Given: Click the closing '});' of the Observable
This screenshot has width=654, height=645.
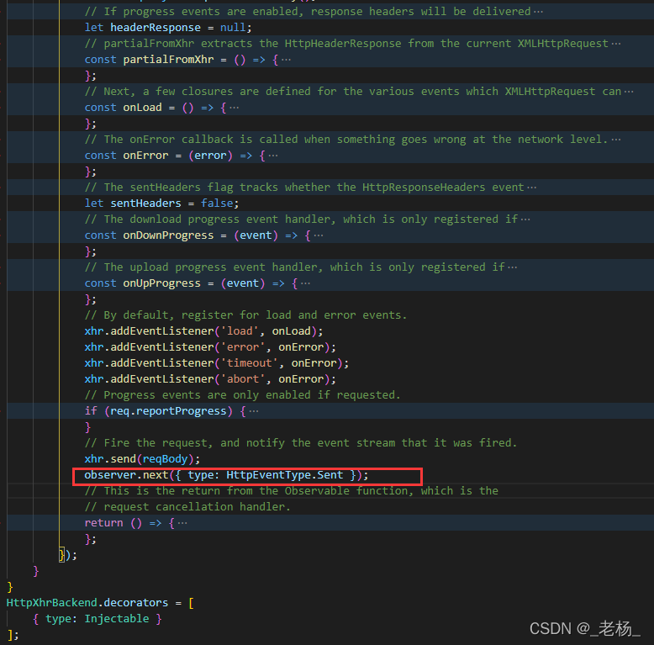Looking at the screenshot, I should [68, 555].
